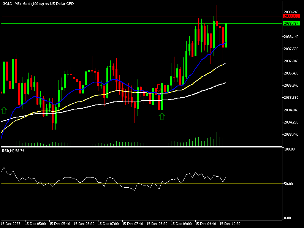304x228 pixels.
Task: Select the green buy arrow at far left
Action: click(x=4, y=110)
